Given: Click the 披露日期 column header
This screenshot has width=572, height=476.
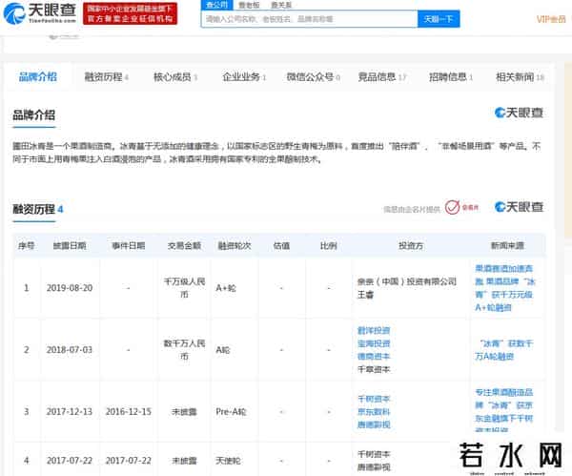Looking at the screenshot, I should tap(70, 246).
